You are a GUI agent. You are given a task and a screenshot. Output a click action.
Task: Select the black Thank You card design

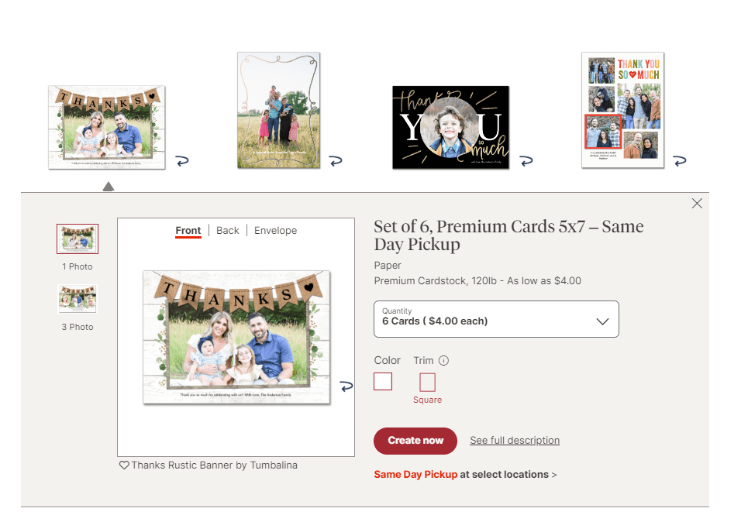[450, 127]
